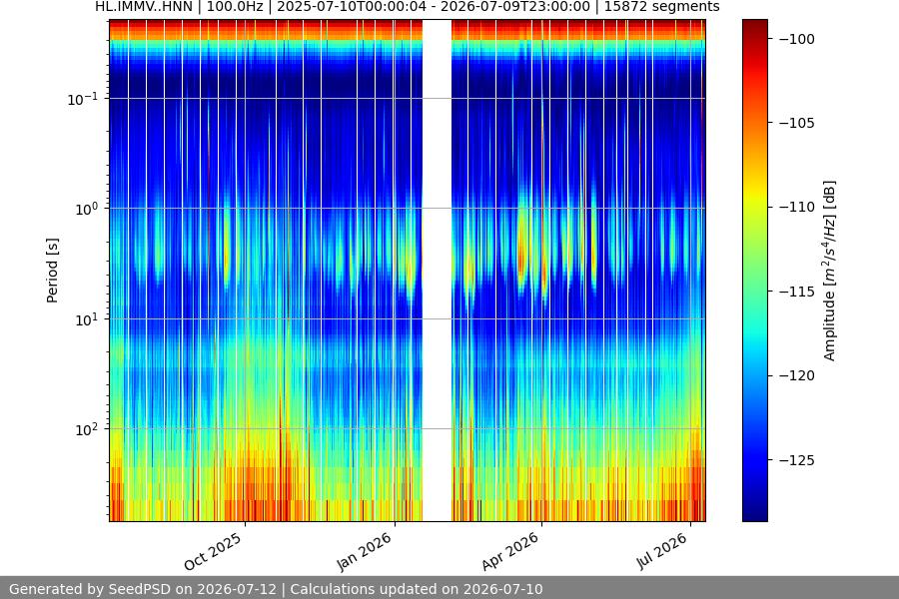Click the Period [s] y-axis label
Viewport: 899px width, 599px height.
coord(52,270)
